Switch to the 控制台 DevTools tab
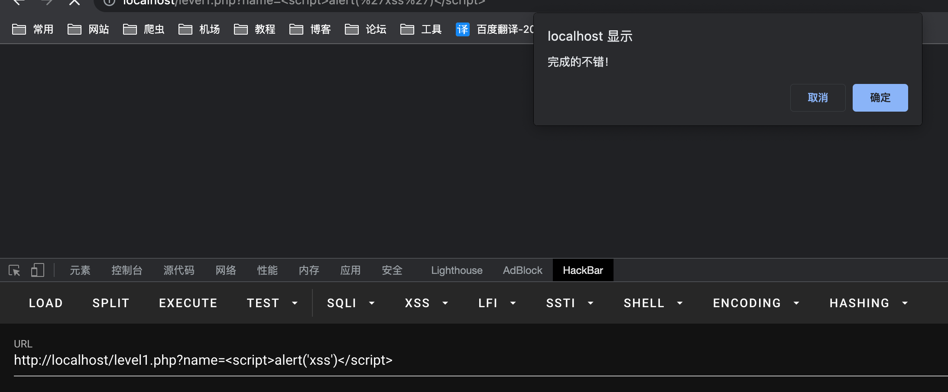 coord(127,270)
